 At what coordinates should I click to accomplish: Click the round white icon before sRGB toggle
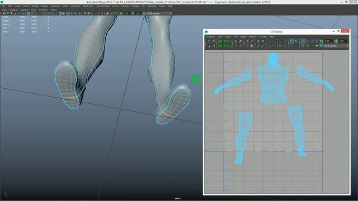[x=317, y=46]
